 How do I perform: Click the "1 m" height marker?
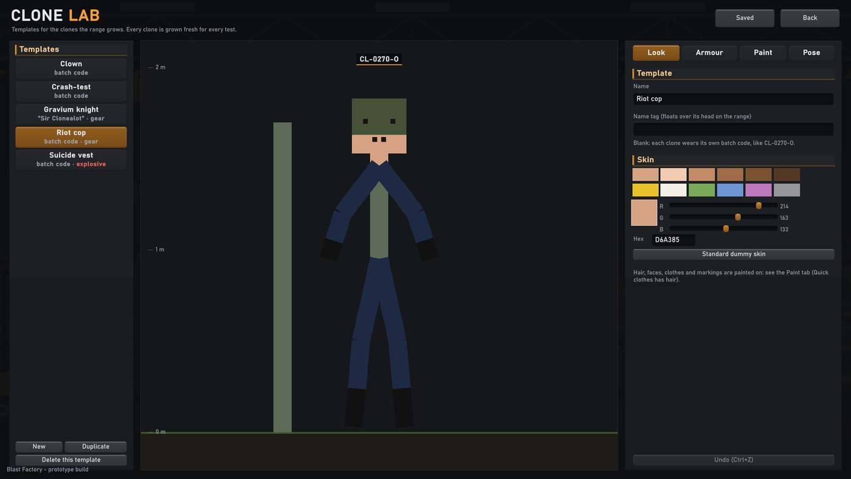[x=160, y=250]
